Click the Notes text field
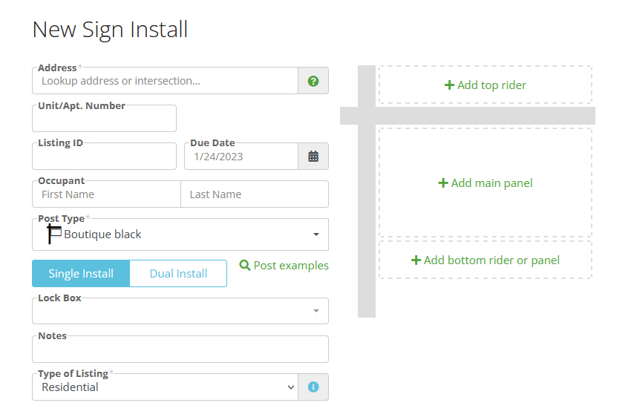 click(180, 350)
